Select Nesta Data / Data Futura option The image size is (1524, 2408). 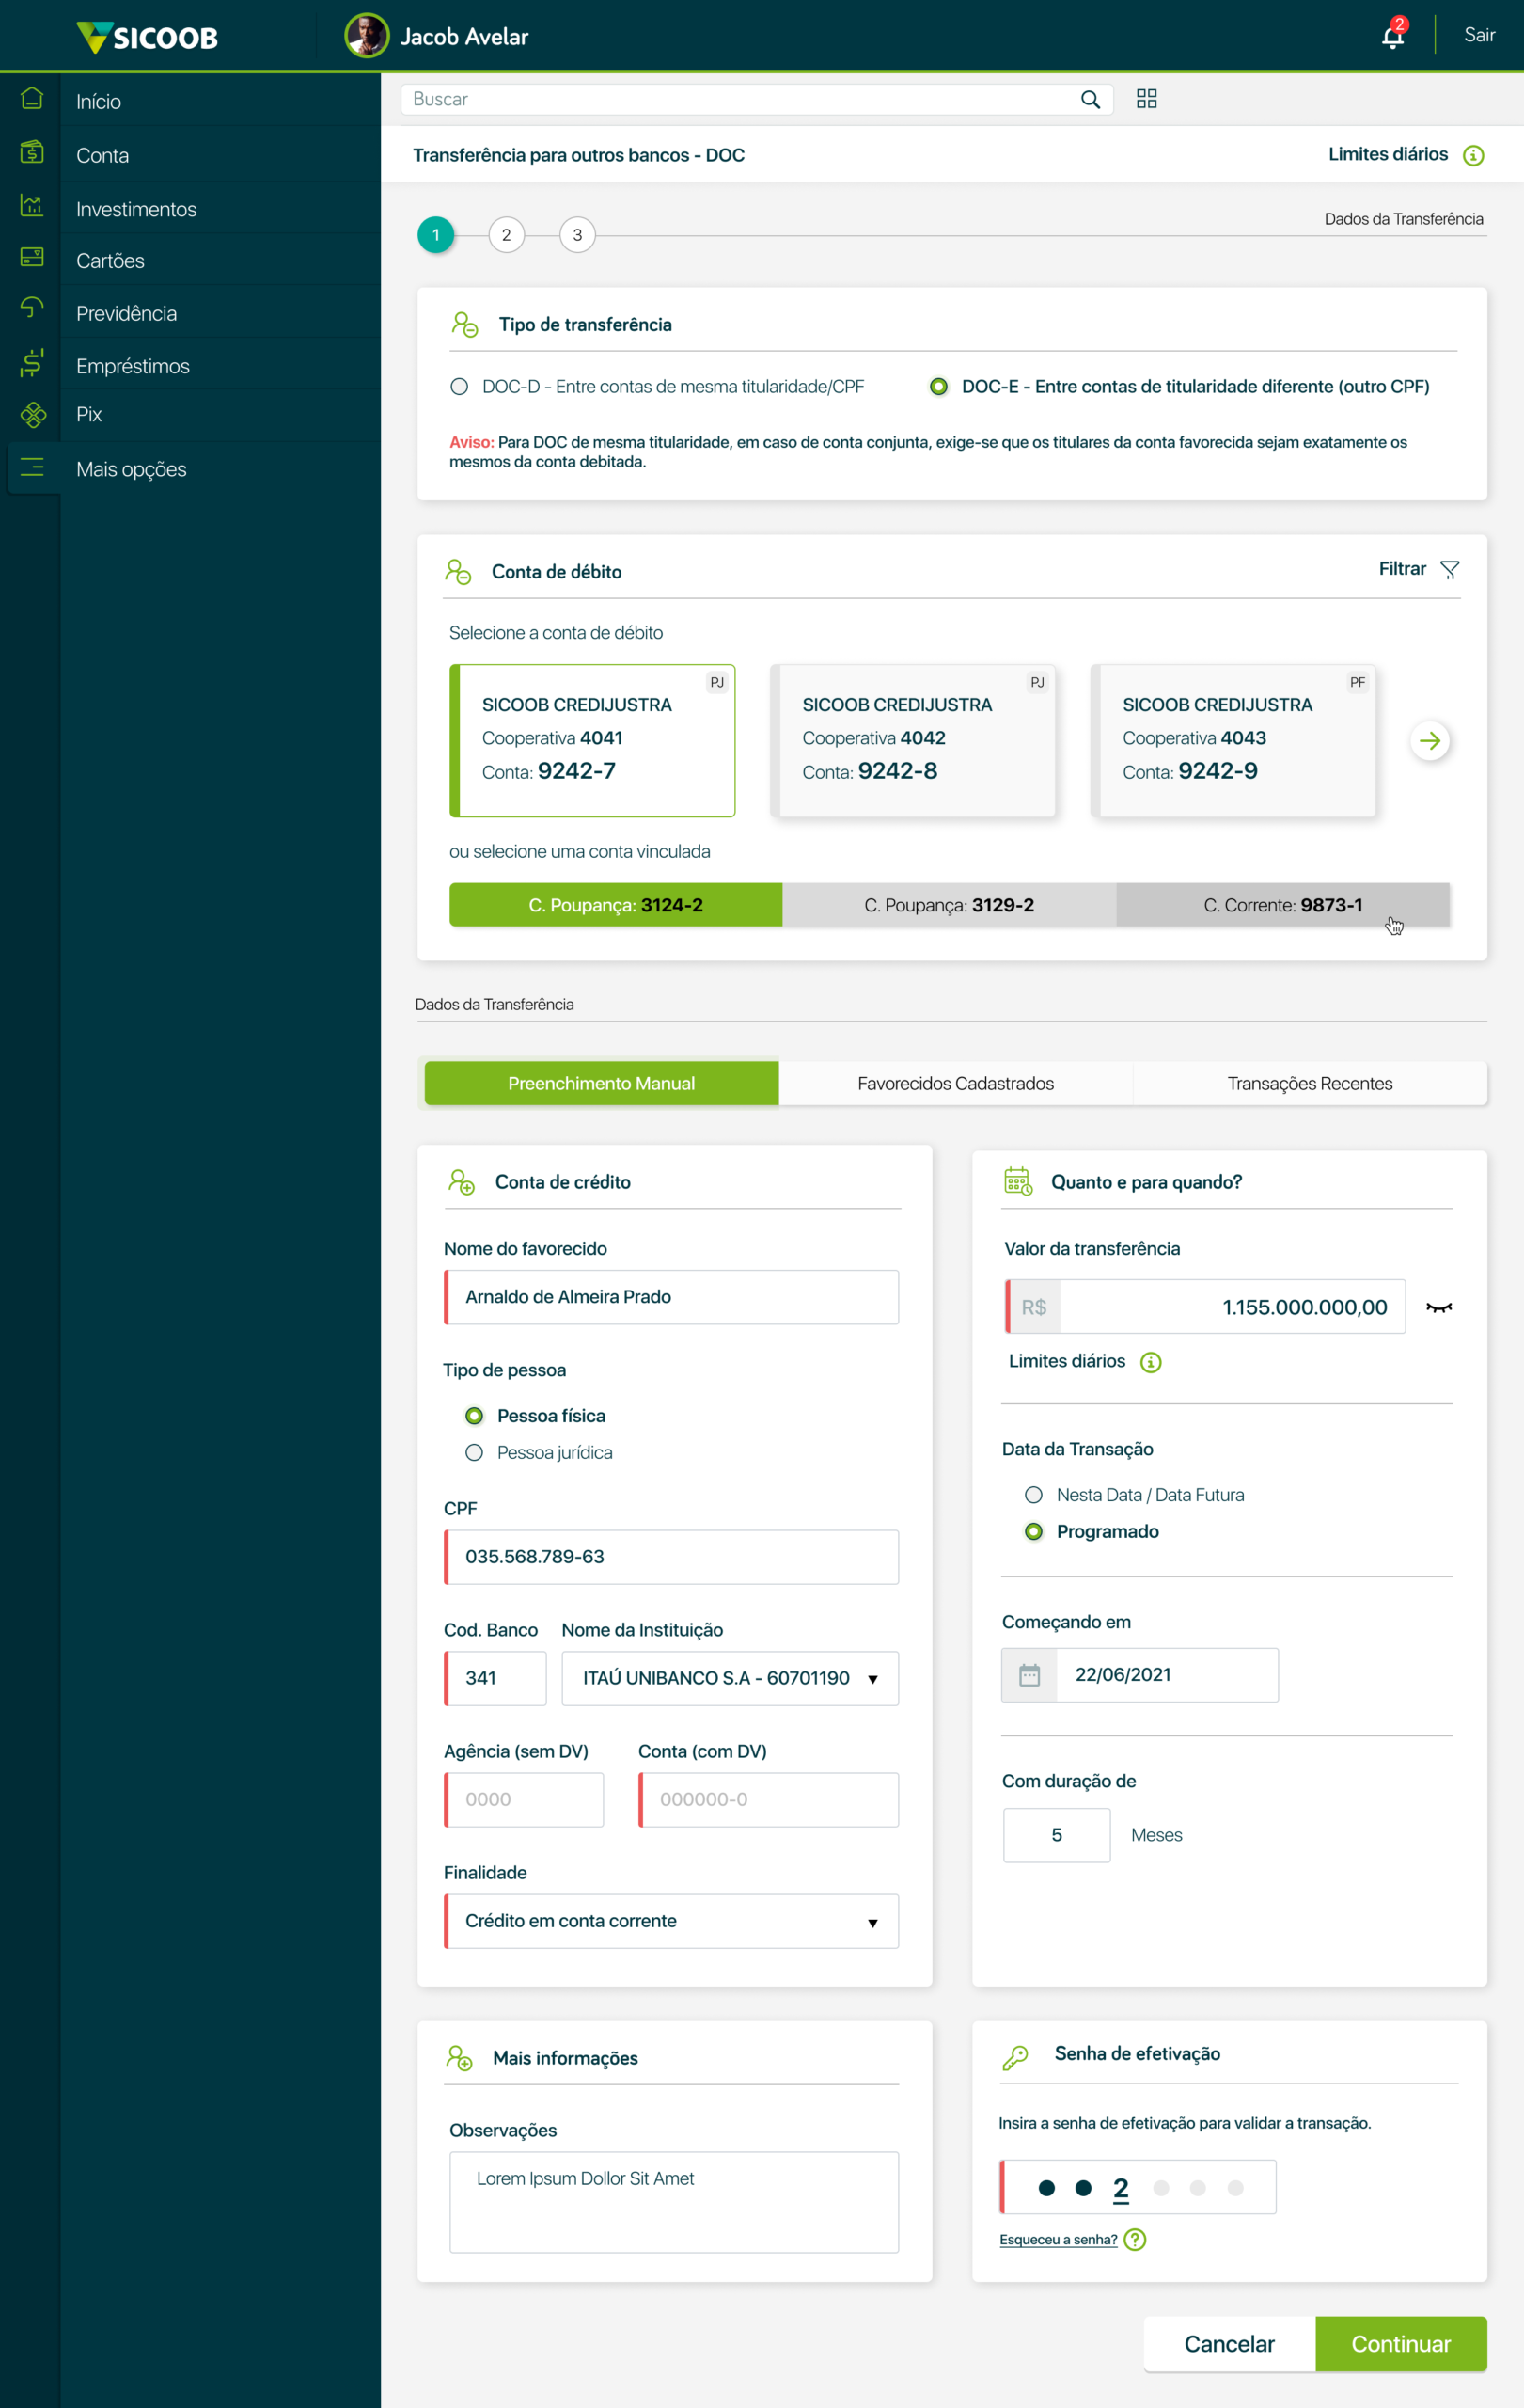click(1033, 1495)
